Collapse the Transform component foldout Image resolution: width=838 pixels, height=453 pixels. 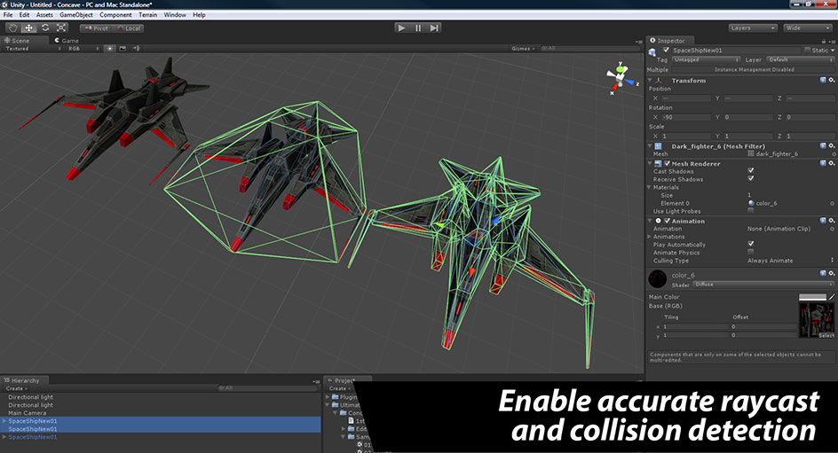point(650,80)
